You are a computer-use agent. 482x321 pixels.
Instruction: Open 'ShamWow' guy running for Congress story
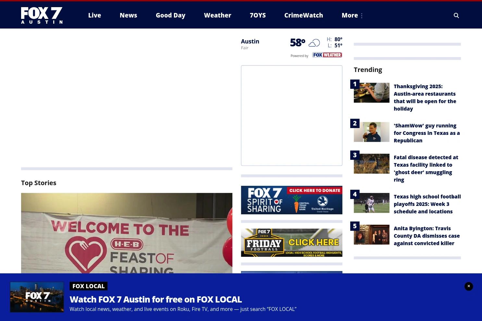427,133
